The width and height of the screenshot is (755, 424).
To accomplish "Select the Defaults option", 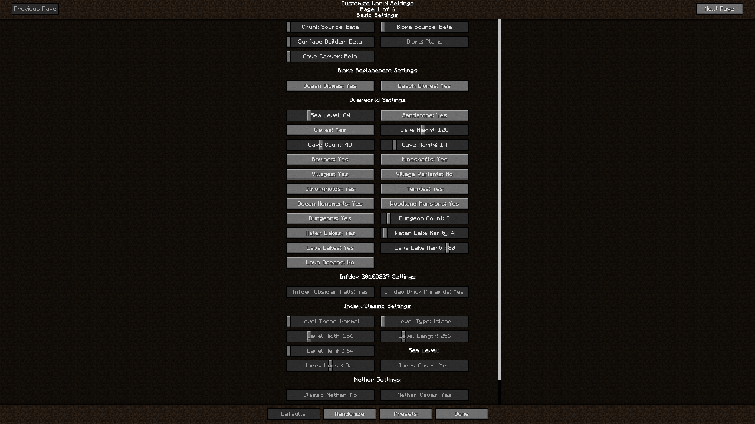I will [x=293, y=414].
